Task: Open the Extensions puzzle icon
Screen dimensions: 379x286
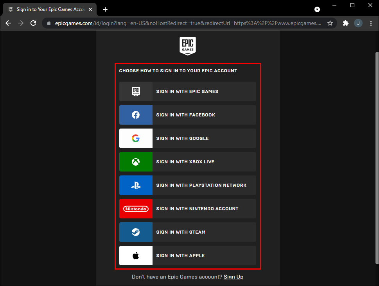Action: click(346, 23)
